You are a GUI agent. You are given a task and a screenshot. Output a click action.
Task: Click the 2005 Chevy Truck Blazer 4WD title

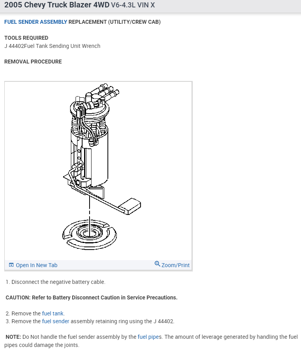tap(57, 5)
